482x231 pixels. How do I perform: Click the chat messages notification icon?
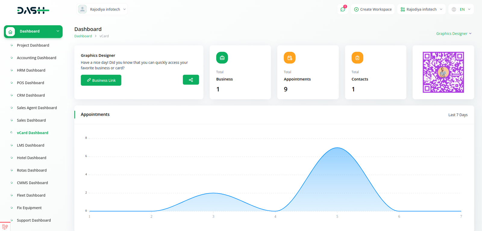coord(343,9)
